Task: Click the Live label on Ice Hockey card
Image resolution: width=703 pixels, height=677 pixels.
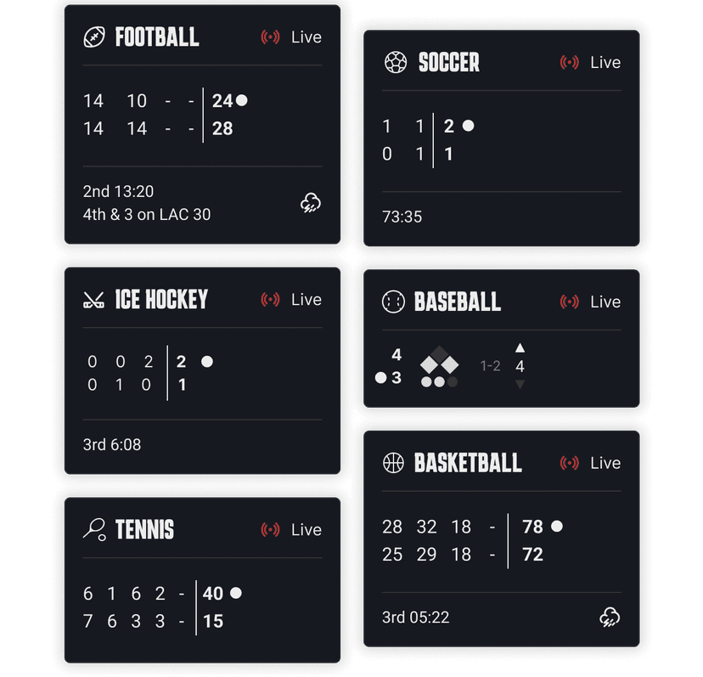Action: pos(307,299)
